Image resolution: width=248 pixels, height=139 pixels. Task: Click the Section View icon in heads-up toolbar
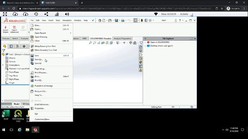tap(103, 43)
